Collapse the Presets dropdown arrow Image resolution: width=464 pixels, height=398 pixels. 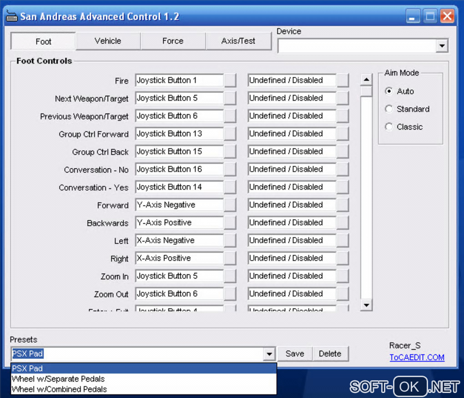click(269, 354)
